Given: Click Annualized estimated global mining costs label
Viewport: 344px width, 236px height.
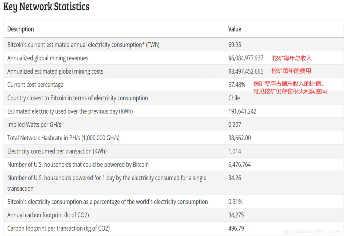Looking at the screenshot, I should (x=55, y=71).
